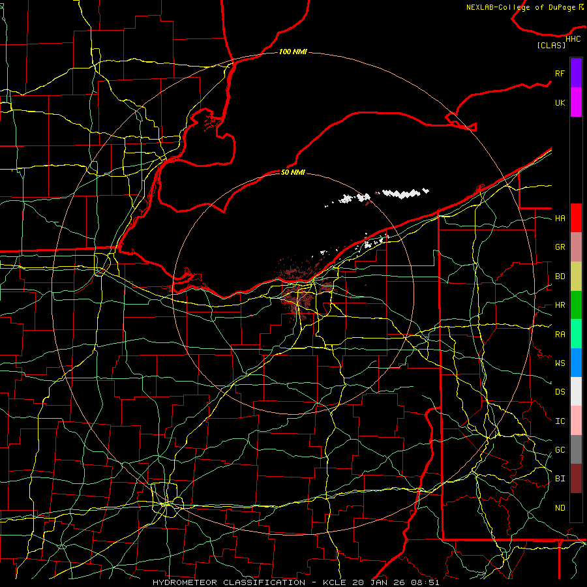Click the 'HR' legend label
This screenshot has height=587, width=587.
pyautogui.click(x=560, y=305)
